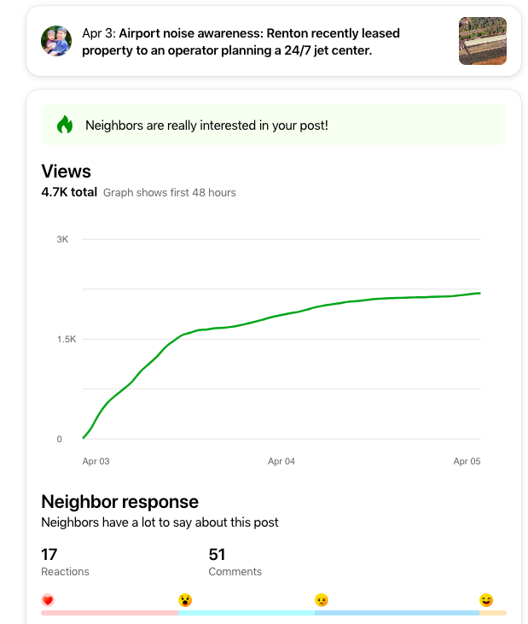Click the Apr 05 label on graph axis
This screenshot has width=528, height=624.
click(x=467, y=461)
